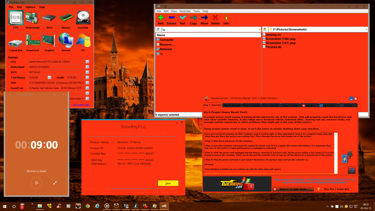The width and height of the screenshot is (375, 211).
Task: Open the Start menu on the taskbar
Action: click(4, 206)
